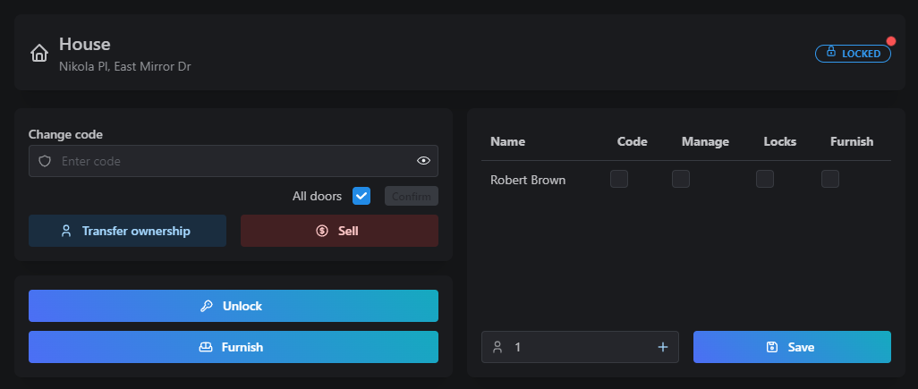Uncheck the All doors checkbox
The image size is (918, 389).
click(361, 196)
